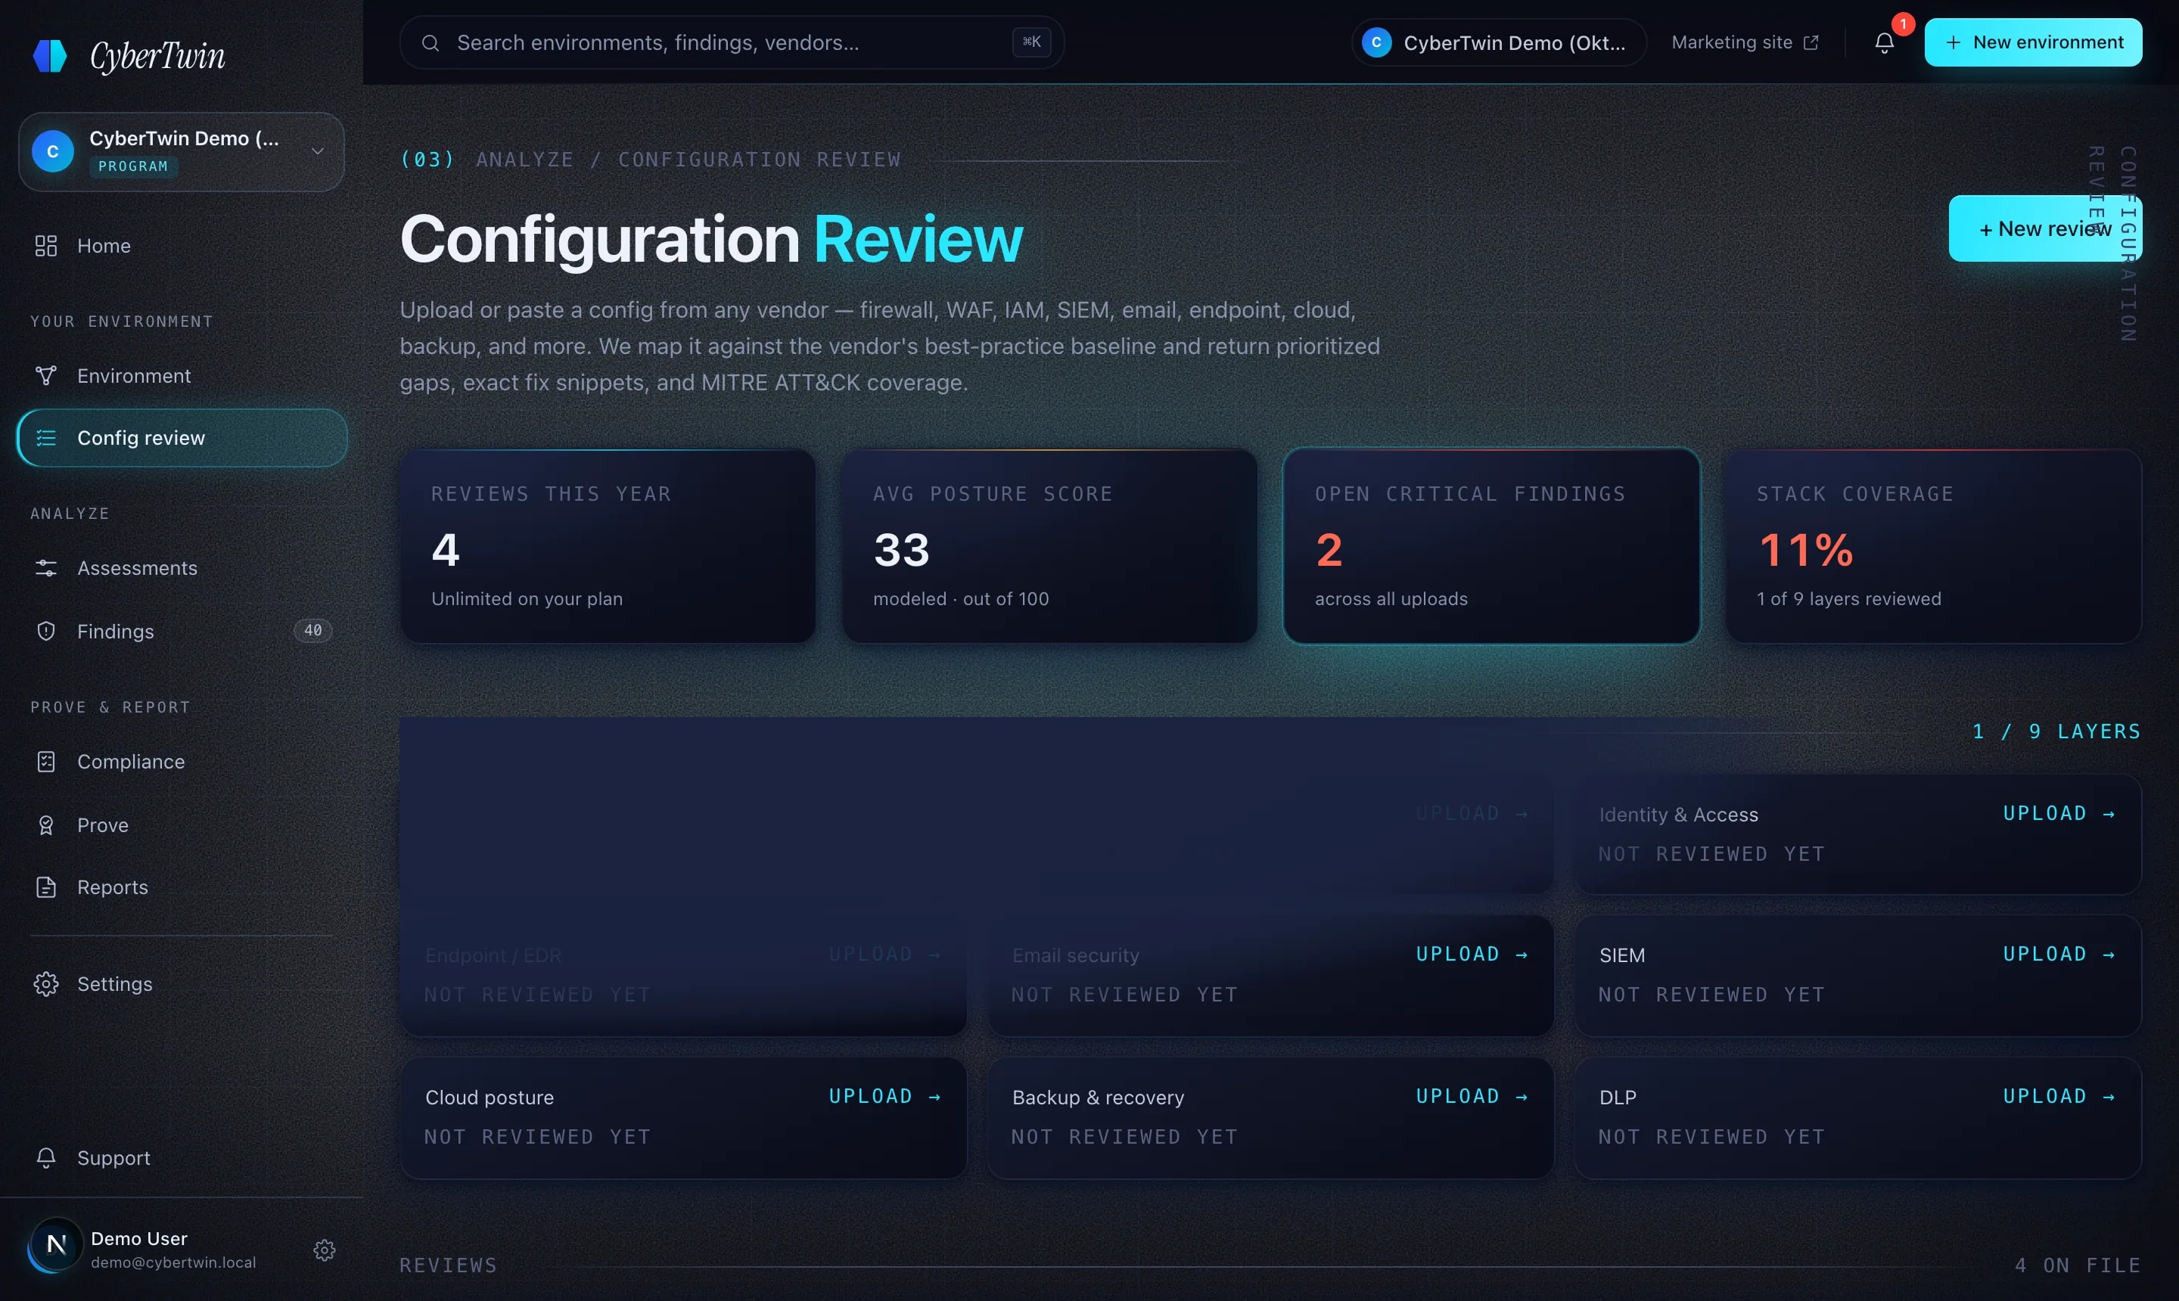2179x1301 pixels.
Task: Click the Compliance checklist icon
Action: tap(45, 762)
